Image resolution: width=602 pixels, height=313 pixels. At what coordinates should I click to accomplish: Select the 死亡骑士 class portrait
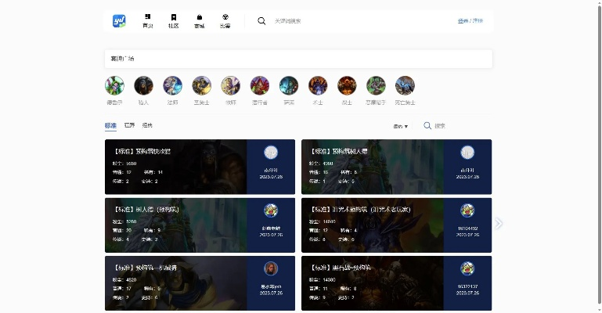[x=404, y=86]
